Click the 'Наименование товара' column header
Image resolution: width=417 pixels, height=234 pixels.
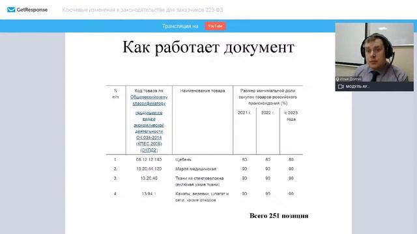pos(203,91)
